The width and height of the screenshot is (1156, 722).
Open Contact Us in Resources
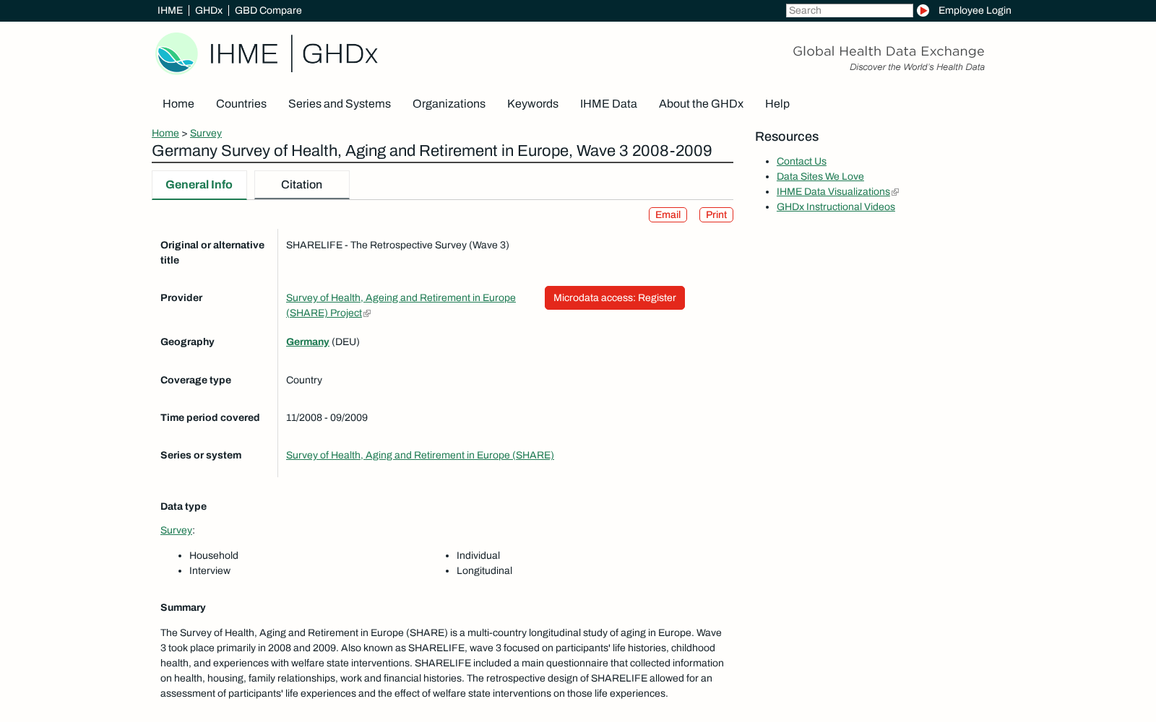(x=801, y=161)
